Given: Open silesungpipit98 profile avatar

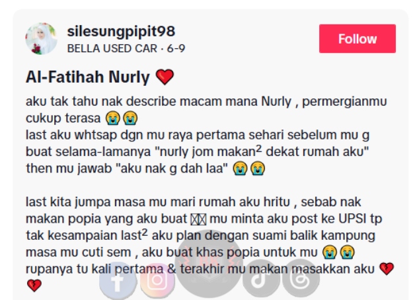Looking at the screenshot, I should point(41,38).
